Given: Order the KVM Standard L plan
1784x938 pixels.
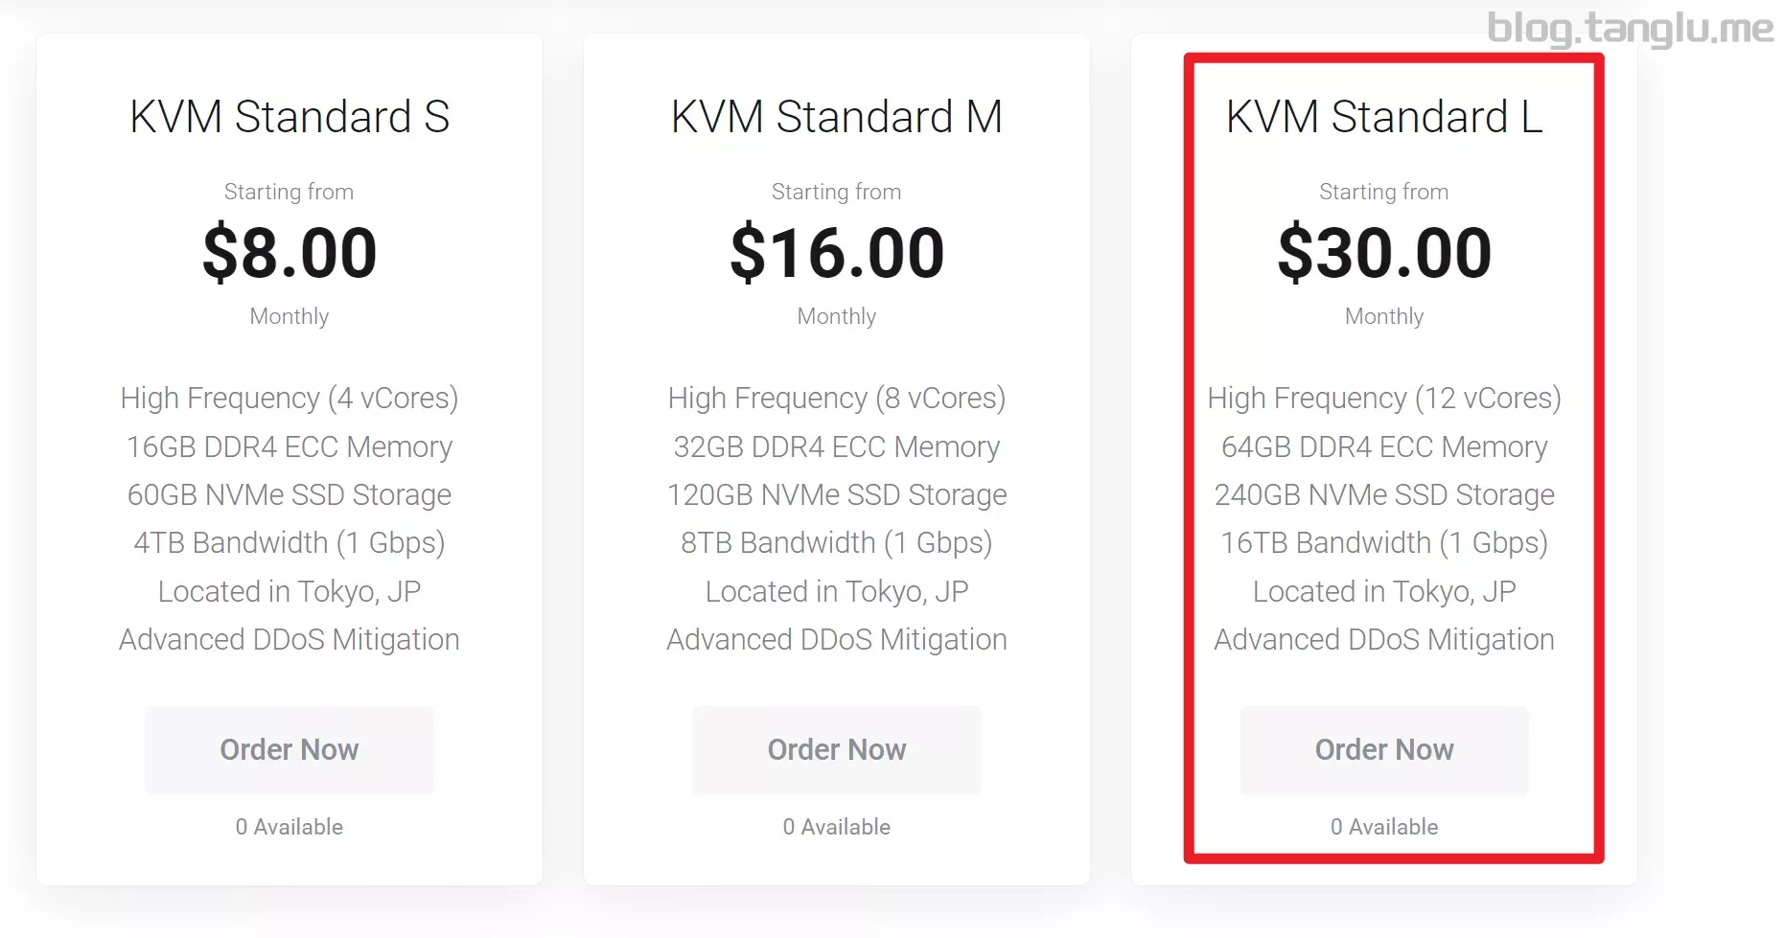Looking at the screenshot, I should pyautogui.click(x=1383, y=749).
